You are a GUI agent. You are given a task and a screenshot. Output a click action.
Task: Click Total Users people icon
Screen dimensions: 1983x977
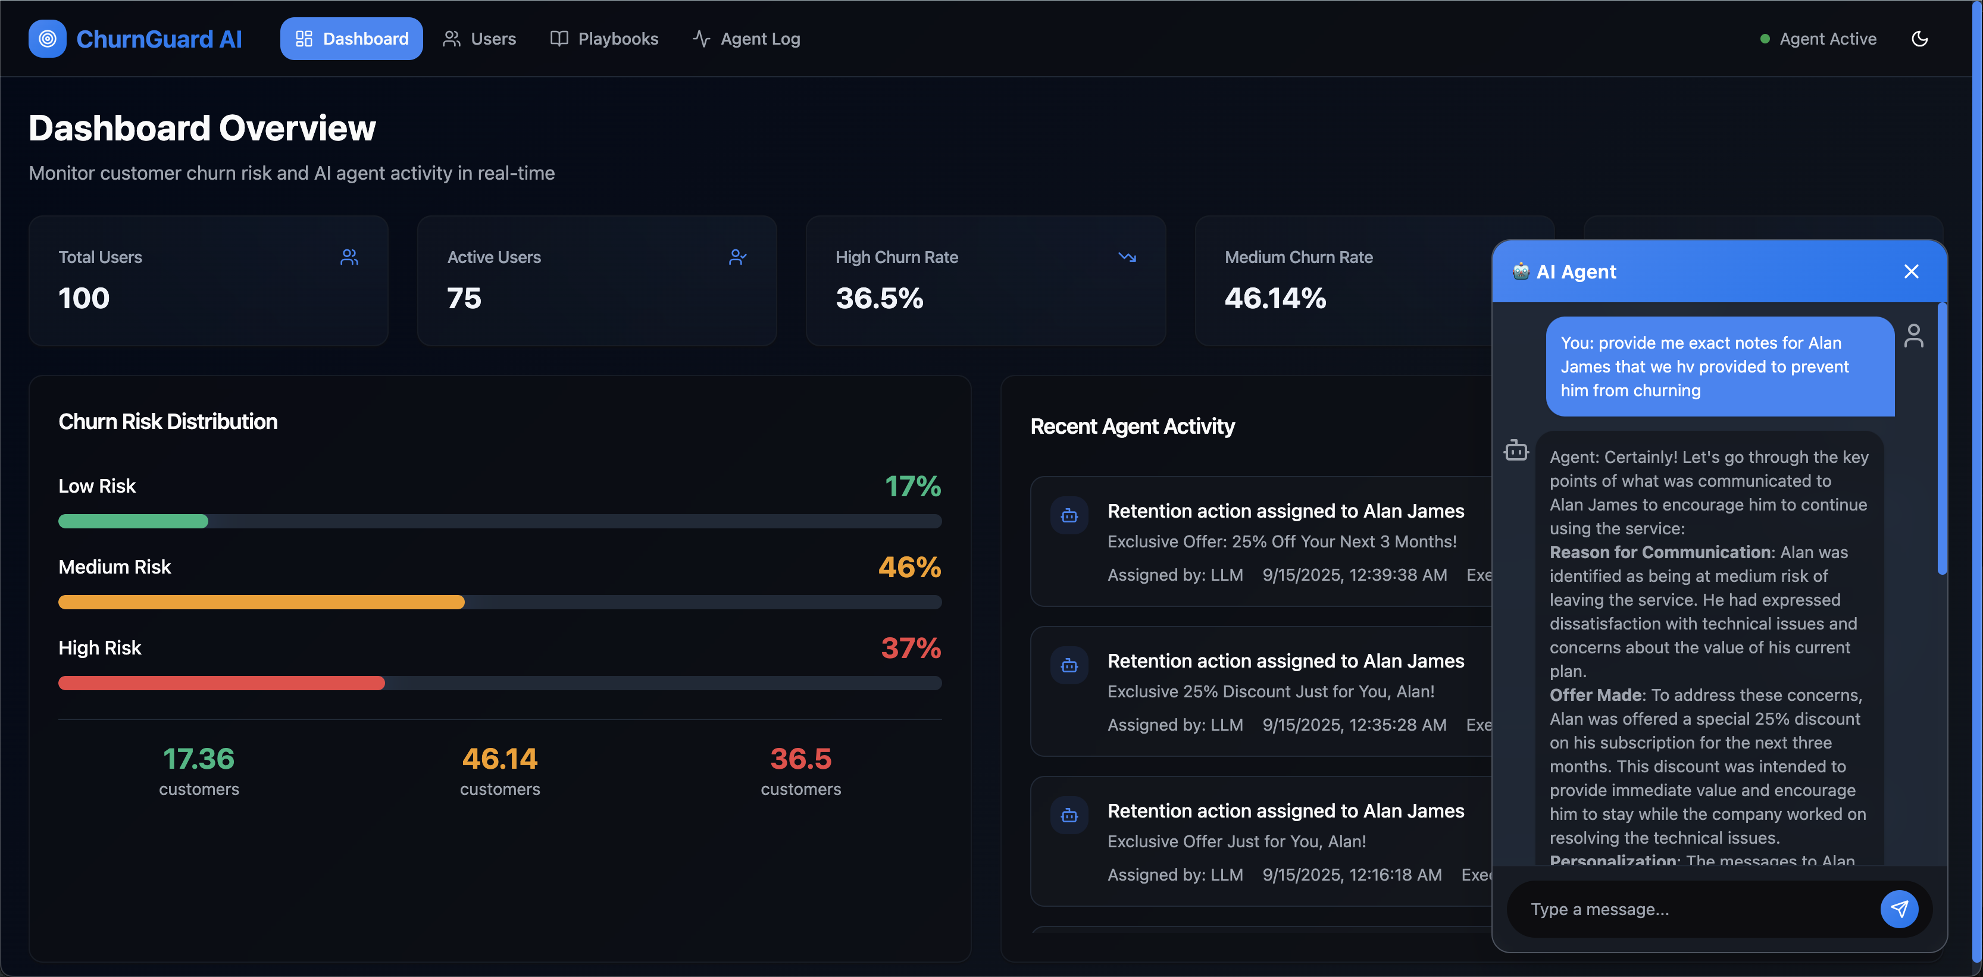point(349,257)
